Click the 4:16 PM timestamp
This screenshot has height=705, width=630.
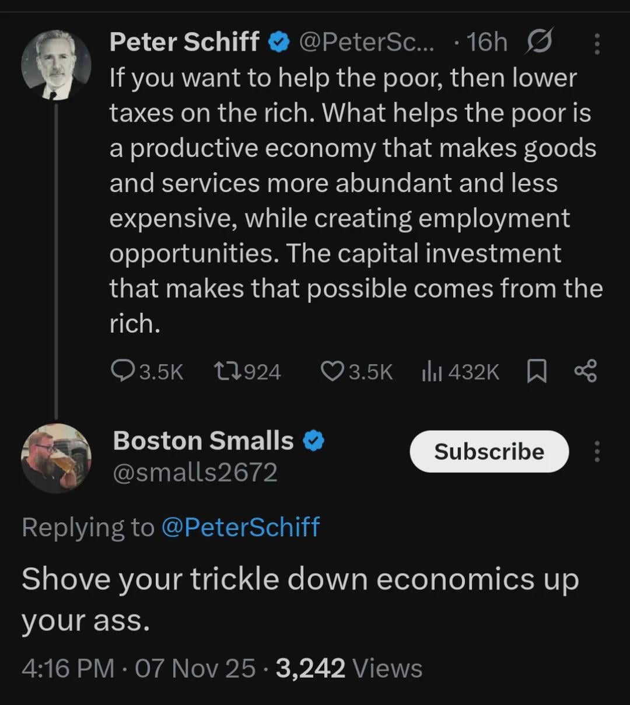click(x=68, y=668)
